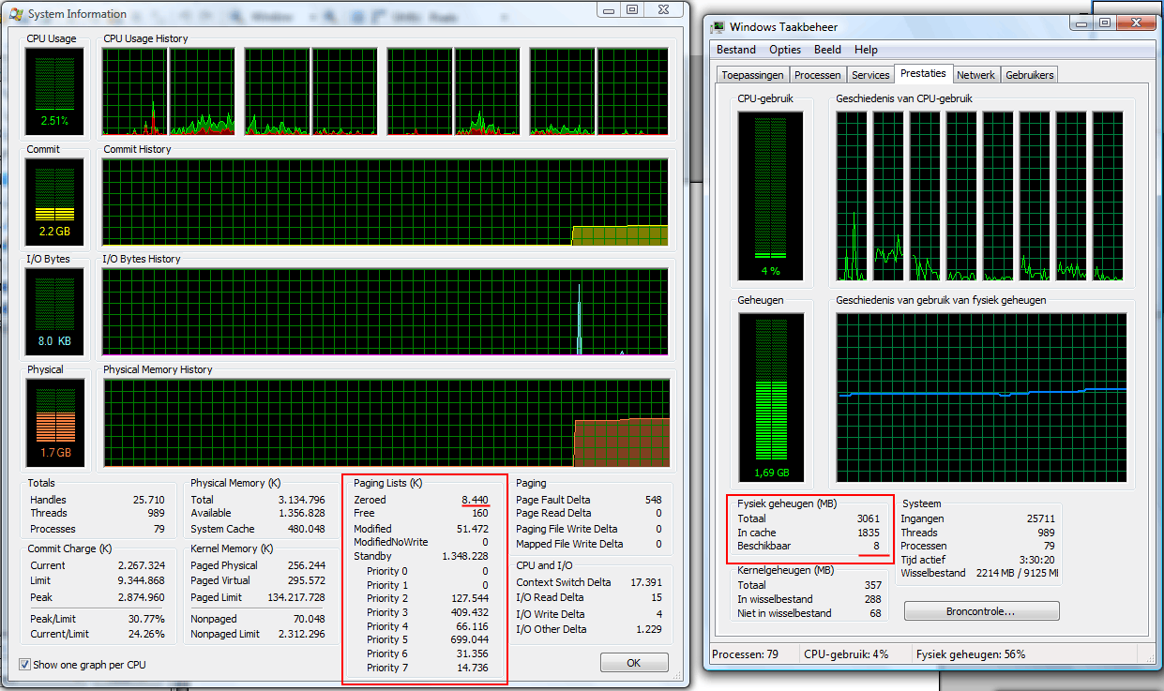Select the Prestaties tab
1164x691 pixels.
(x=923, y=73)
